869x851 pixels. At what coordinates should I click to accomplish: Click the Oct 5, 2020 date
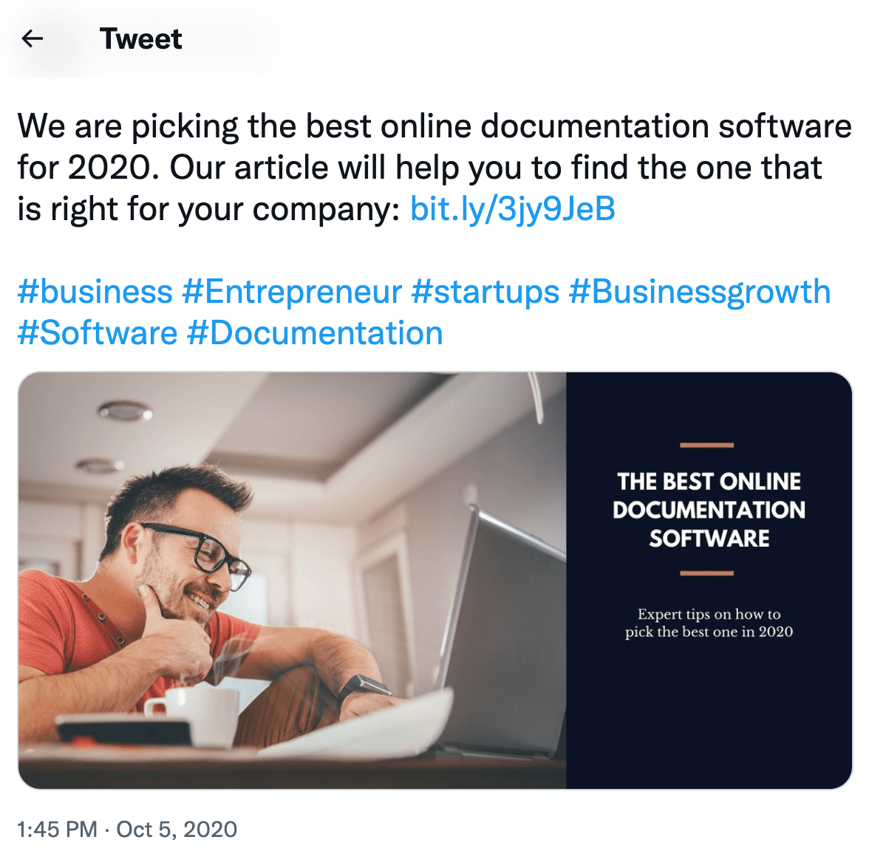coord(177,829)
